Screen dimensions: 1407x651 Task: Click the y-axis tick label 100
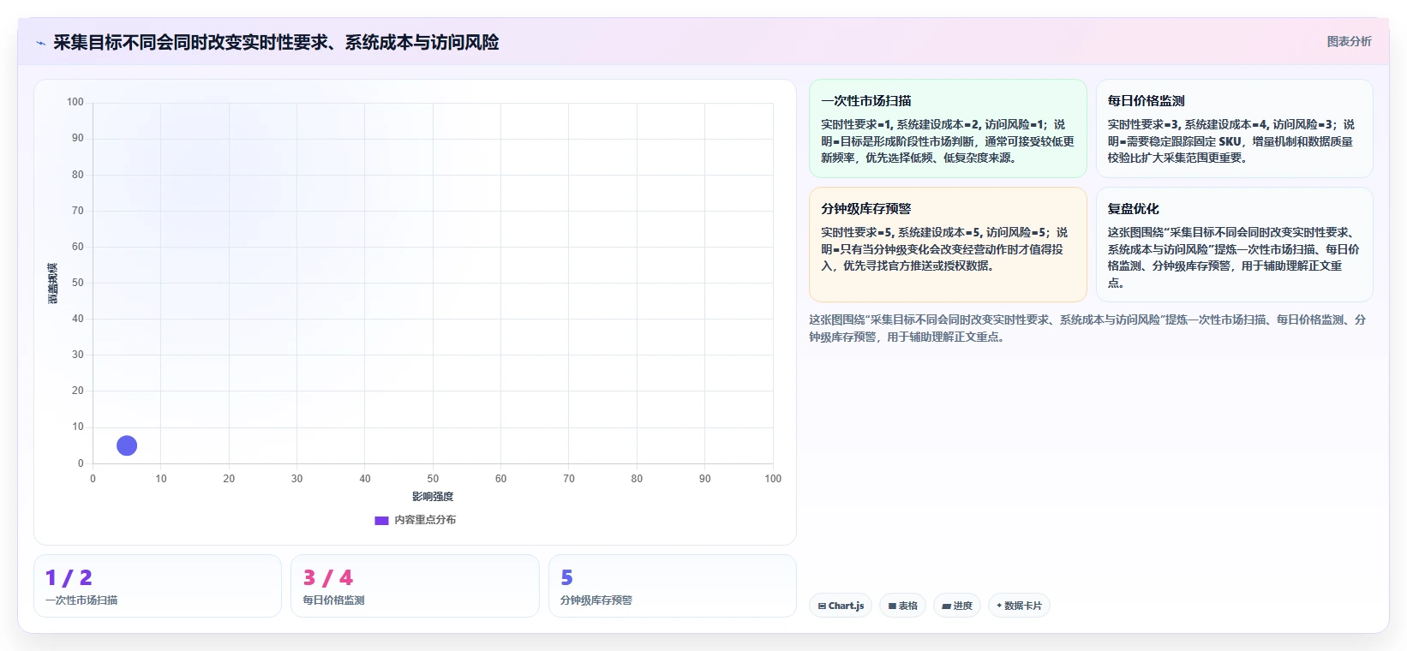pyautogui.click(x=75, y=102)
